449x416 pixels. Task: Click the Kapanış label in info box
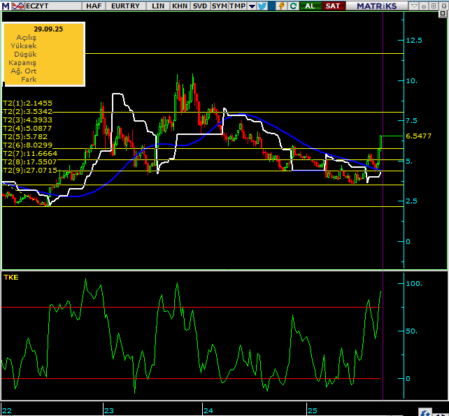[x=22, y=63]
